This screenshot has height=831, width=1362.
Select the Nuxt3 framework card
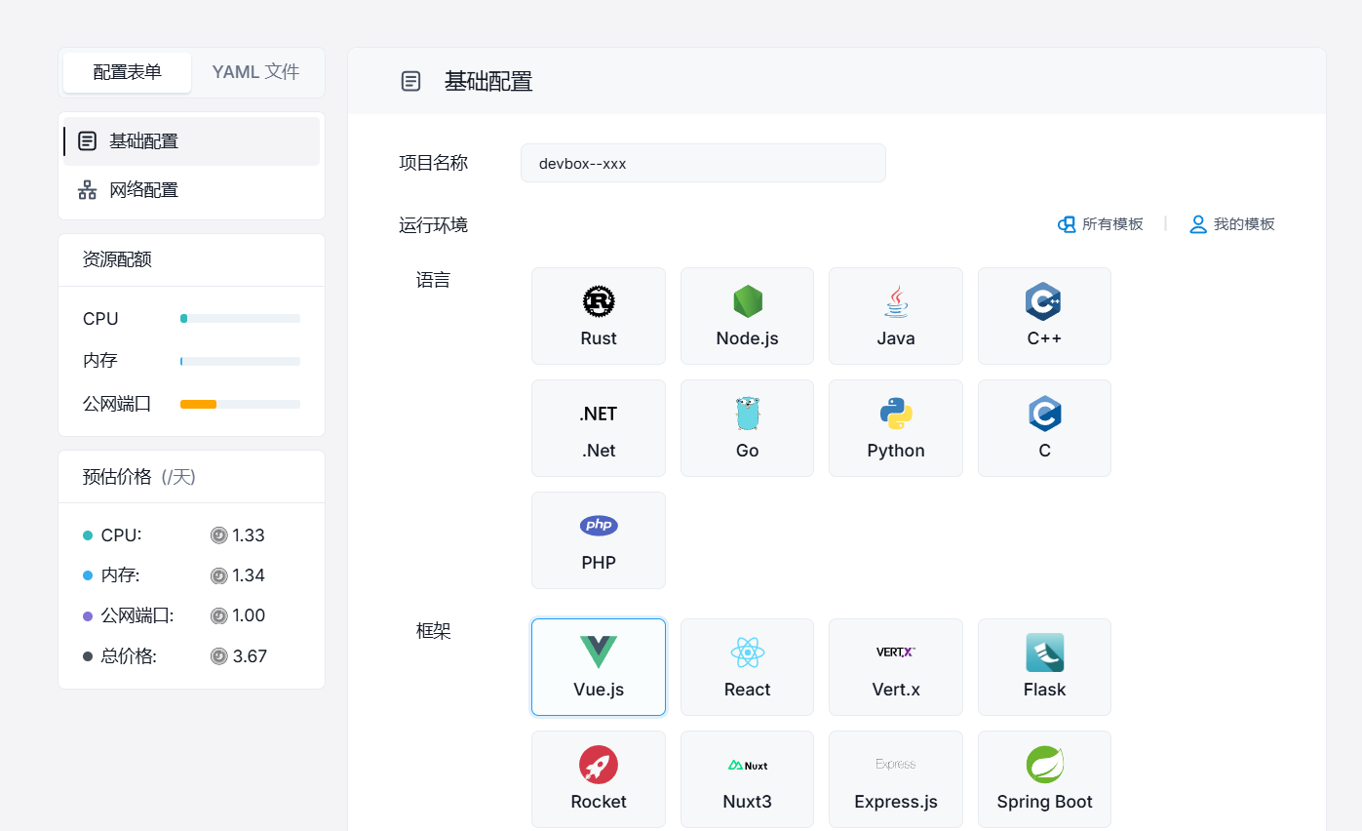(x=747, y=779)
